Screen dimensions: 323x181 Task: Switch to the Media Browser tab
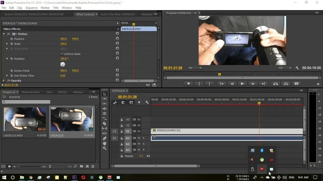[x=31, y=92]
